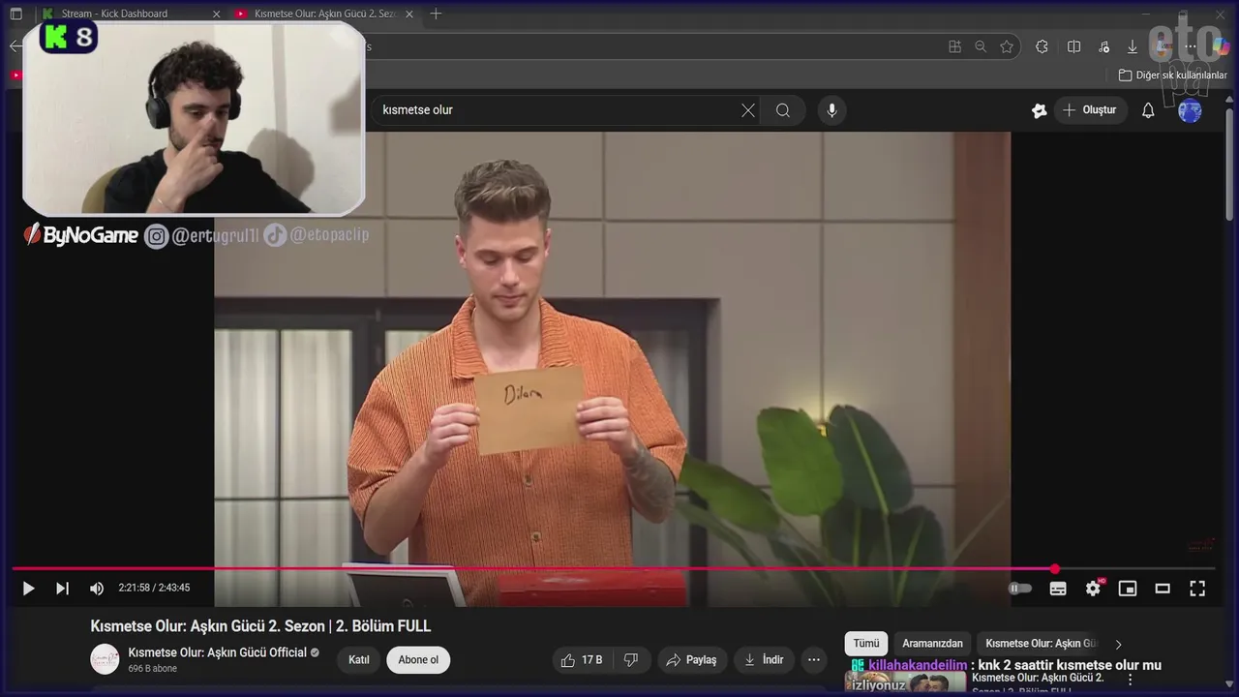Toggle subtitles on the player
Viewport: 1239px width, 697px height.
point(1058,589)
